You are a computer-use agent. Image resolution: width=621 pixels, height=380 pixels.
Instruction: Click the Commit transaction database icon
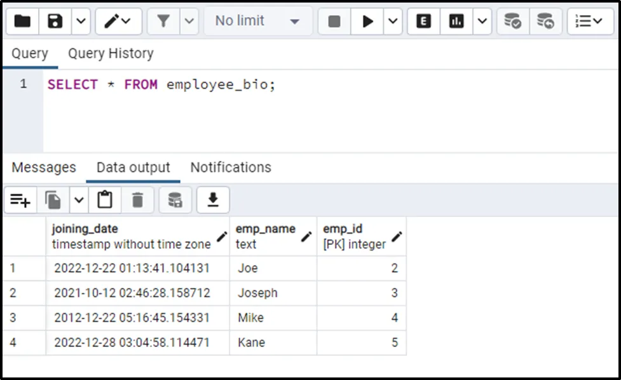coord(512,21)
